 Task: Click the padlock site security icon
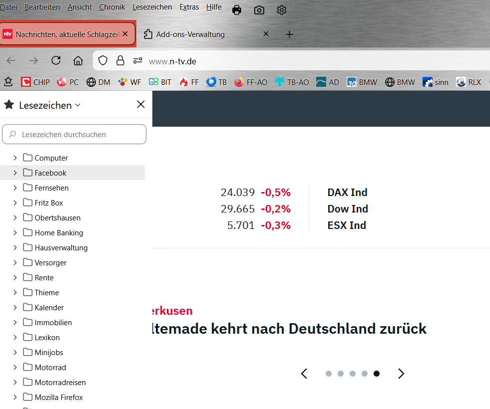(x=120, y=61)
